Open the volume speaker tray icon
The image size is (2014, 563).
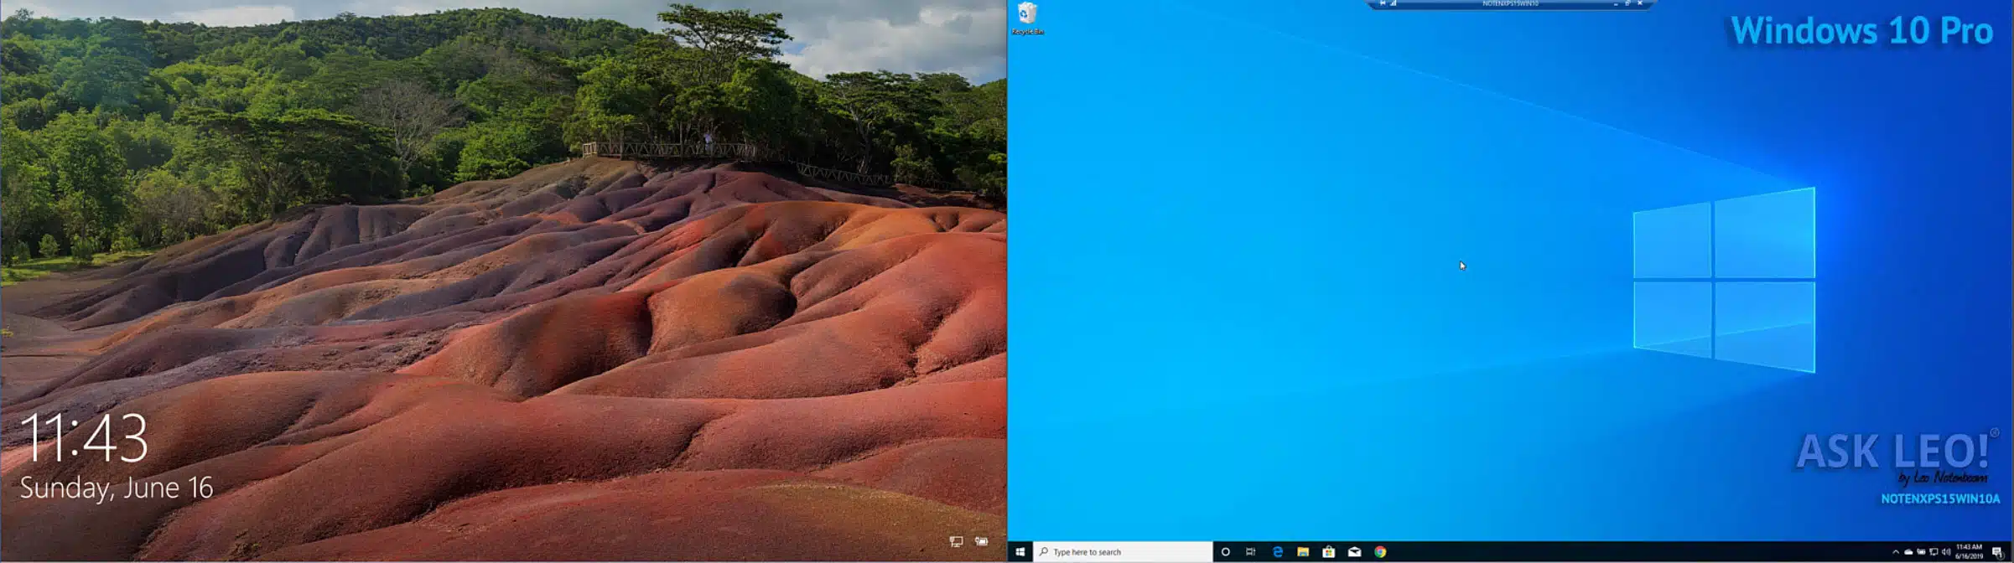pyautogui.click(x=1946, y=552)
